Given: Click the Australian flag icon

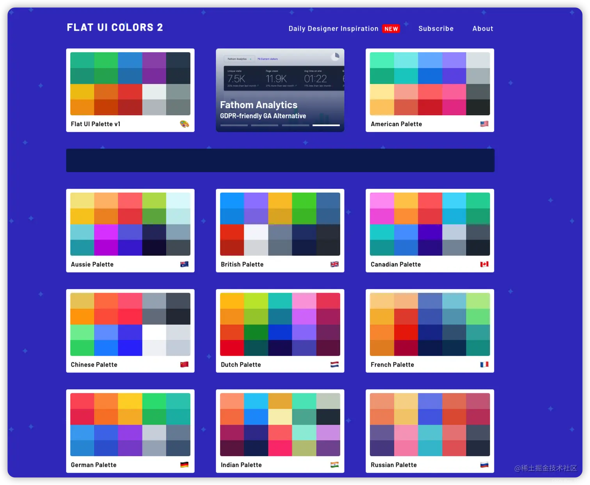Looking at the screenshot, I should pos(184,264).
